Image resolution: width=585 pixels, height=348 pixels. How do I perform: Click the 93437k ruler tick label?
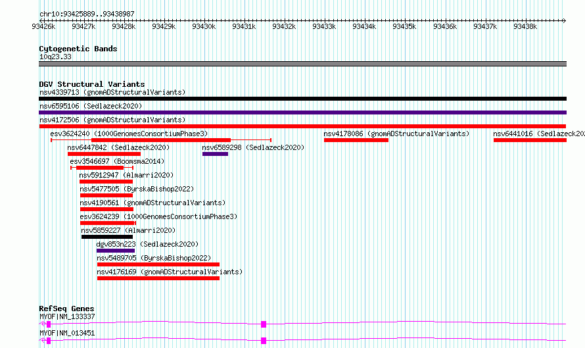pos(485,26)
